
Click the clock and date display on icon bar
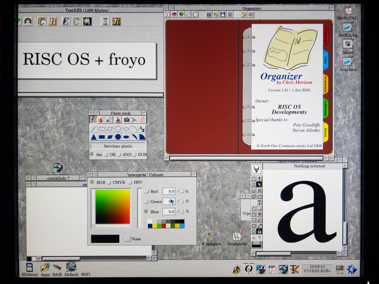(x=317, y=269)
